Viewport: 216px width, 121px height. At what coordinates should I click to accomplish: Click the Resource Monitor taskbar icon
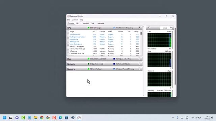tap(79, 118)
